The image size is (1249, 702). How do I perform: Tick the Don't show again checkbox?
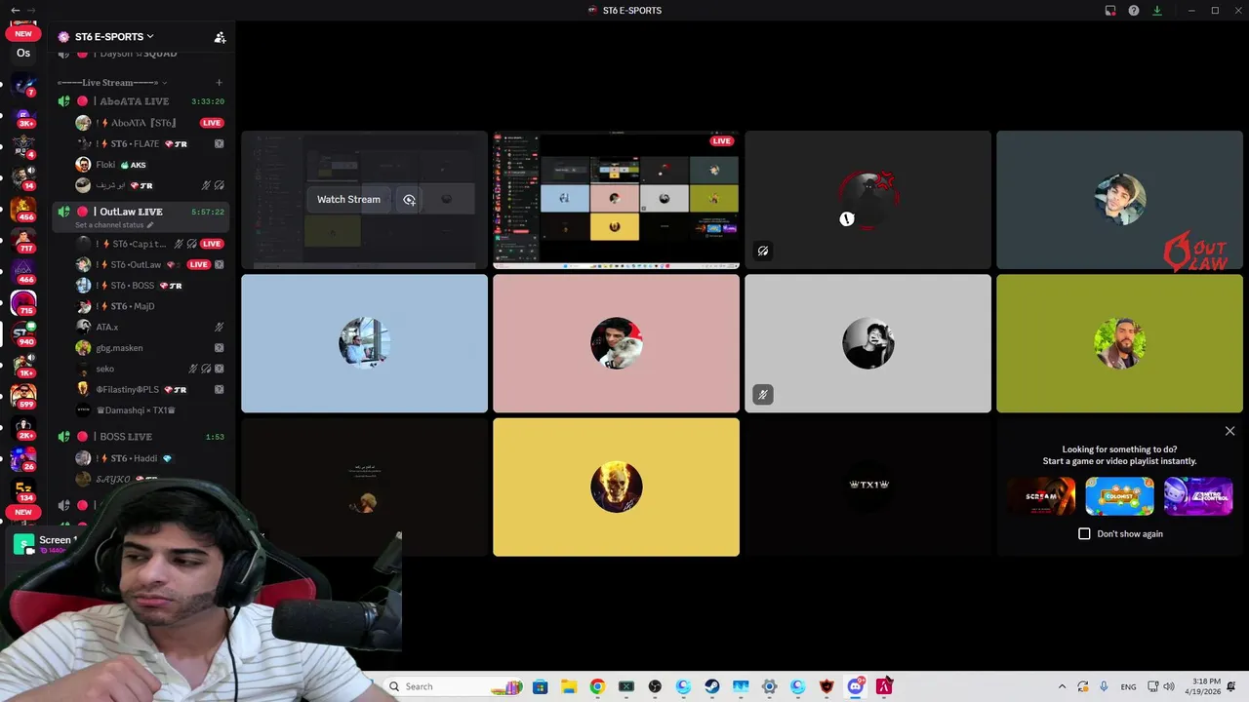[x=1084, y=533]
